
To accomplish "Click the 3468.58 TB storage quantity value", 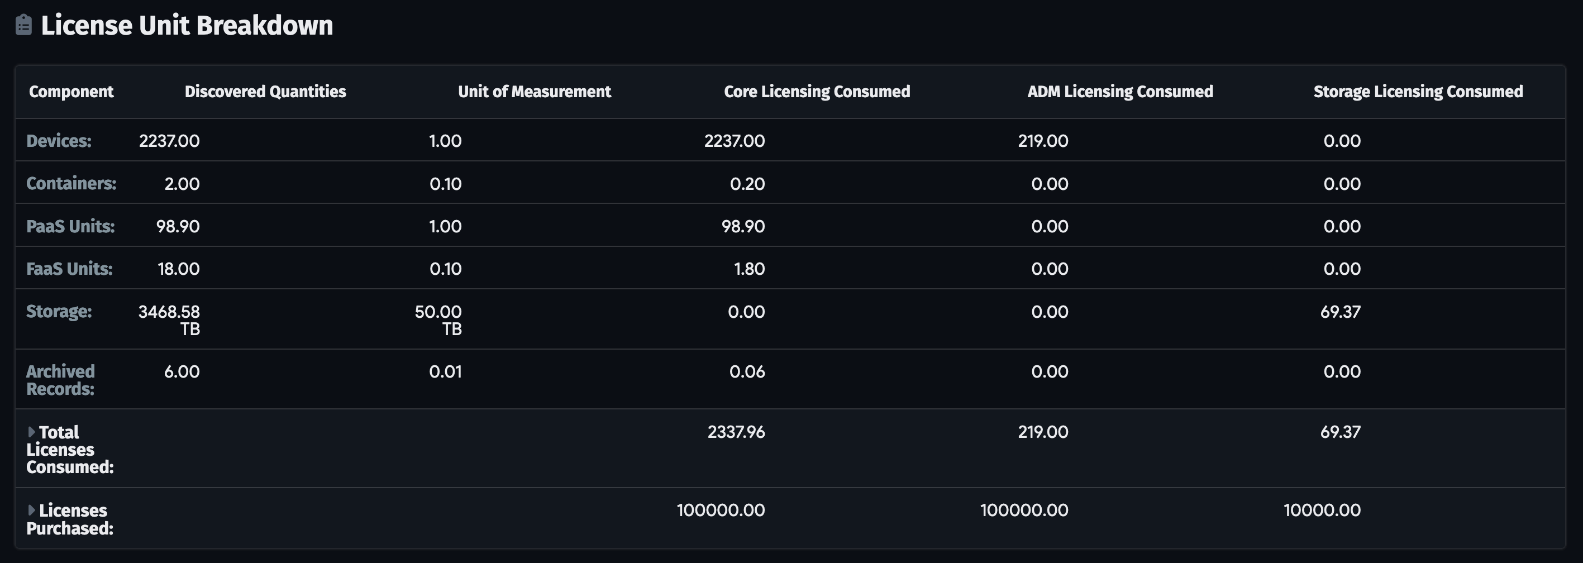I will pos(169,319).
